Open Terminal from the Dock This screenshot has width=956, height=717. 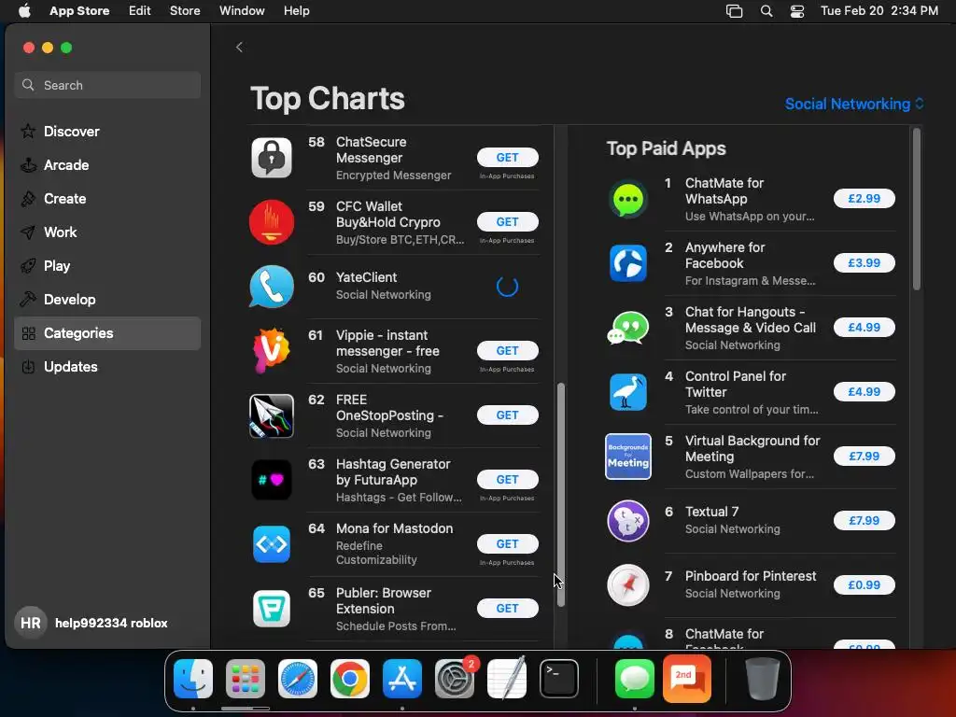coord(559,678)
